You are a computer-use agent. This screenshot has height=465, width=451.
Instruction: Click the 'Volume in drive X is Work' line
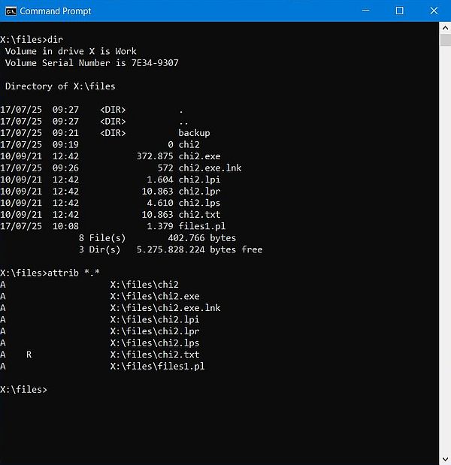(x=71, y=51)
